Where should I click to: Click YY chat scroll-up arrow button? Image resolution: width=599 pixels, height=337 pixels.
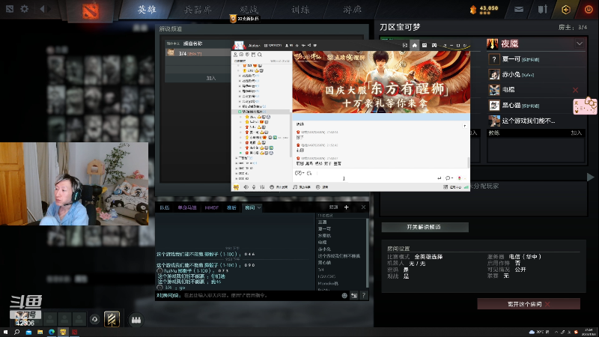coord(465,126)
